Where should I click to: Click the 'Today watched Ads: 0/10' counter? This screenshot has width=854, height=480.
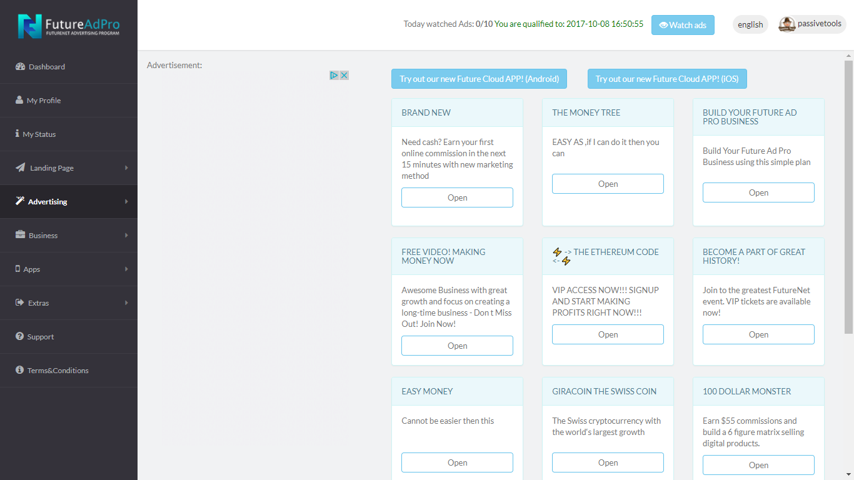click(x=448, y=24)
